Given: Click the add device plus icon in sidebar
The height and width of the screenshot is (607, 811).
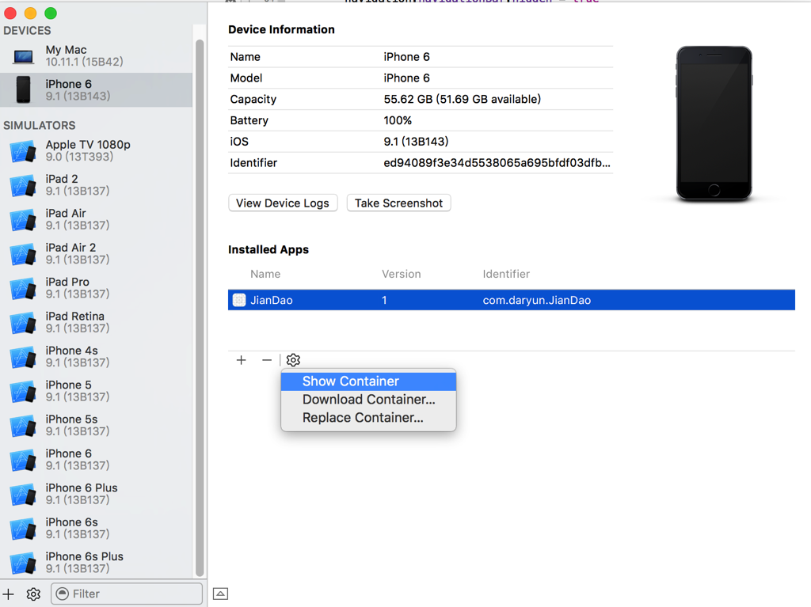Looking at the screenshot, I should (9, 594).
